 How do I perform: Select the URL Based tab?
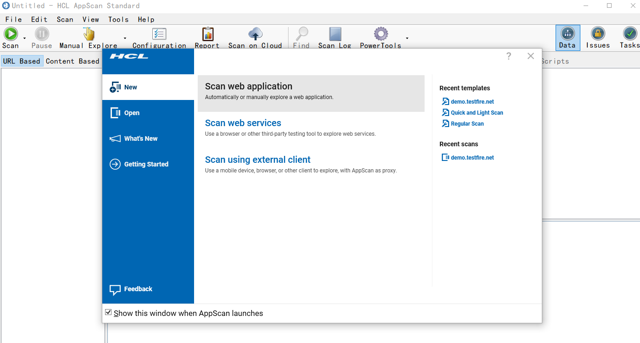(22, 61)
